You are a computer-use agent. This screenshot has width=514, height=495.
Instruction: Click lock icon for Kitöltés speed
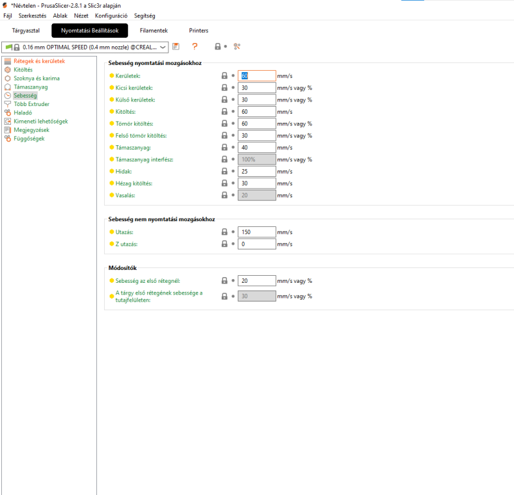(224, 111)
